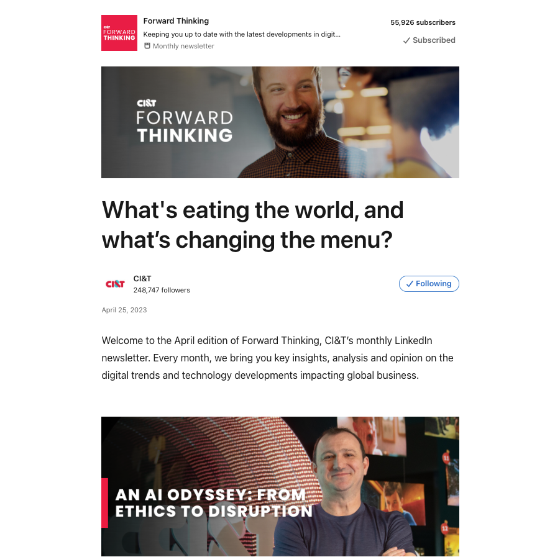Open the Forward Thinking banner image
The width and height of the screenshot is (555, 557).
[x=280, y=122]
